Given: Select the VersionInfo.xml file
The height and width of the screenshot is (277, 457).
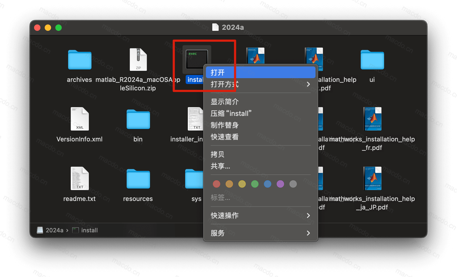Looking at the screenshot, I should tap(80, 119).
